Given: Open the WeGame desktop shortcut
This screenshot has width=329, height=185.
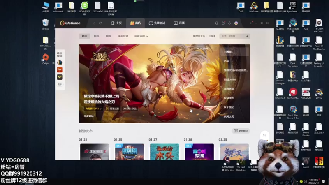Looking at the screenshot, I should point(254,7).
